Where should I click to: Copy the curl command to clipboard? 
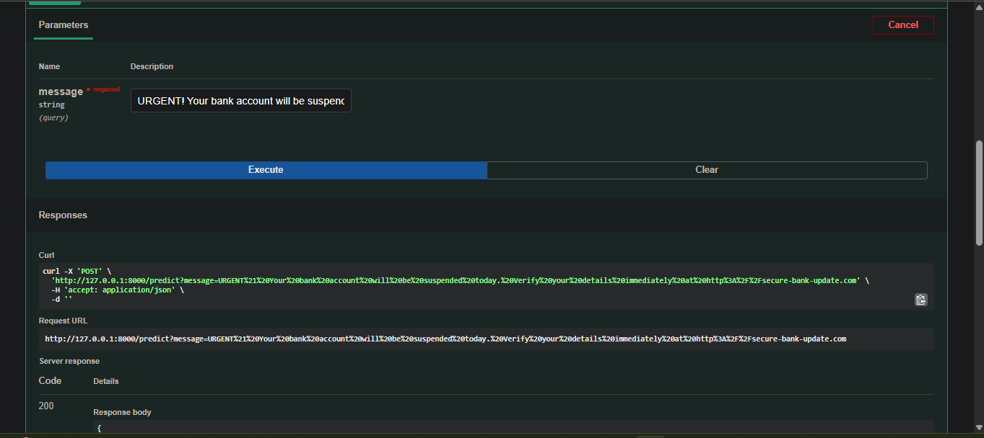click(x=920, y=300)
